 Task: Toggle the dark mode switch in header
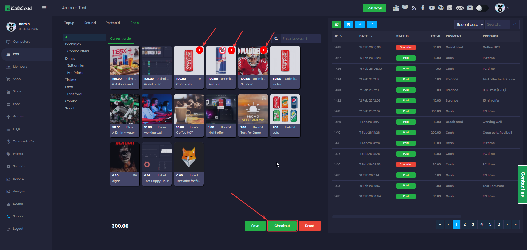coord(482,8)
